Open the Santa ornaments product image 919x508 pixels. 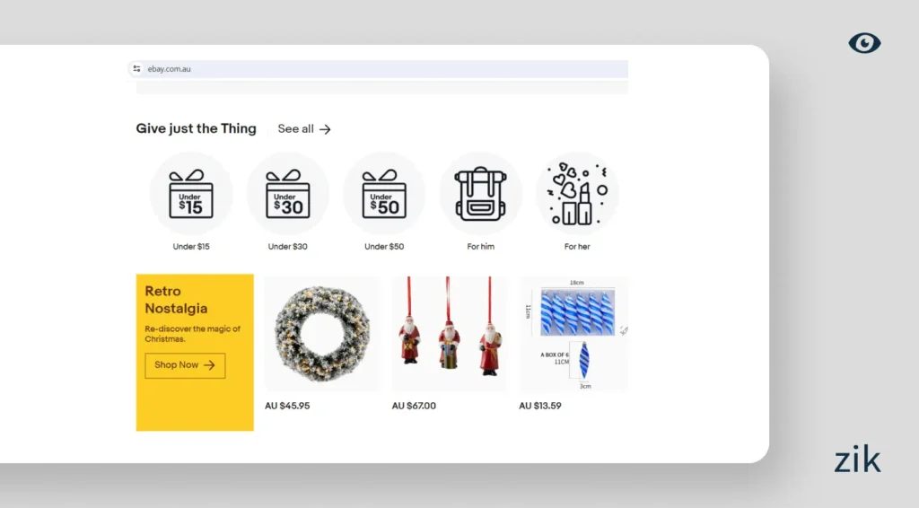coord(450,333)
